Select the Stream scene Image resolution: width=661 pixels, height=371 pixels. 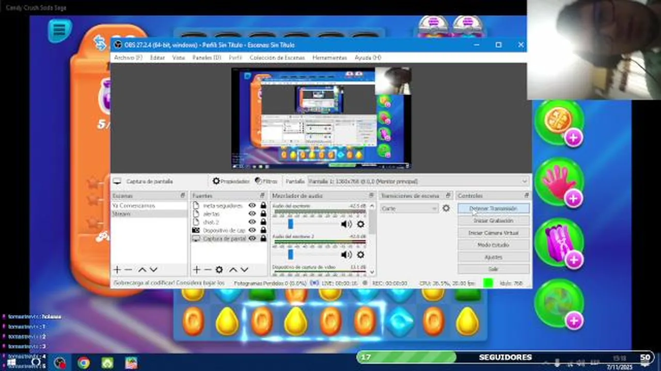149,213
